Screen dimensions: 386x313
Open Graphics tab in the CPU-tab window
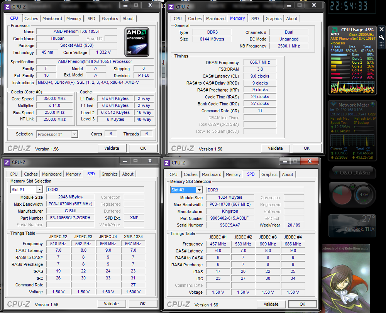coord(110,19)
